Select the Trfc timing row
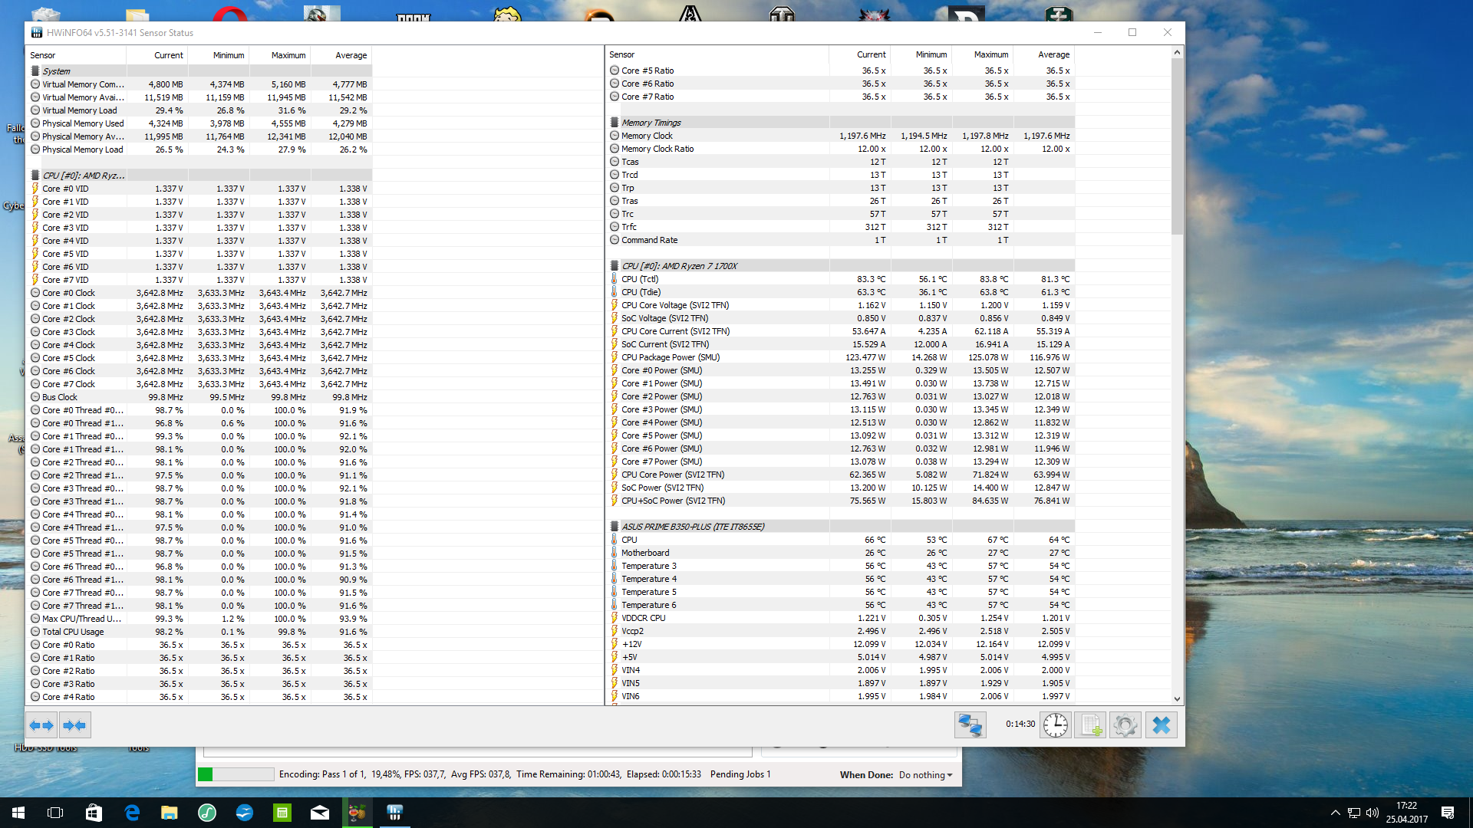This screenshot has width=1473, height=828. click(x=841, y=227)
